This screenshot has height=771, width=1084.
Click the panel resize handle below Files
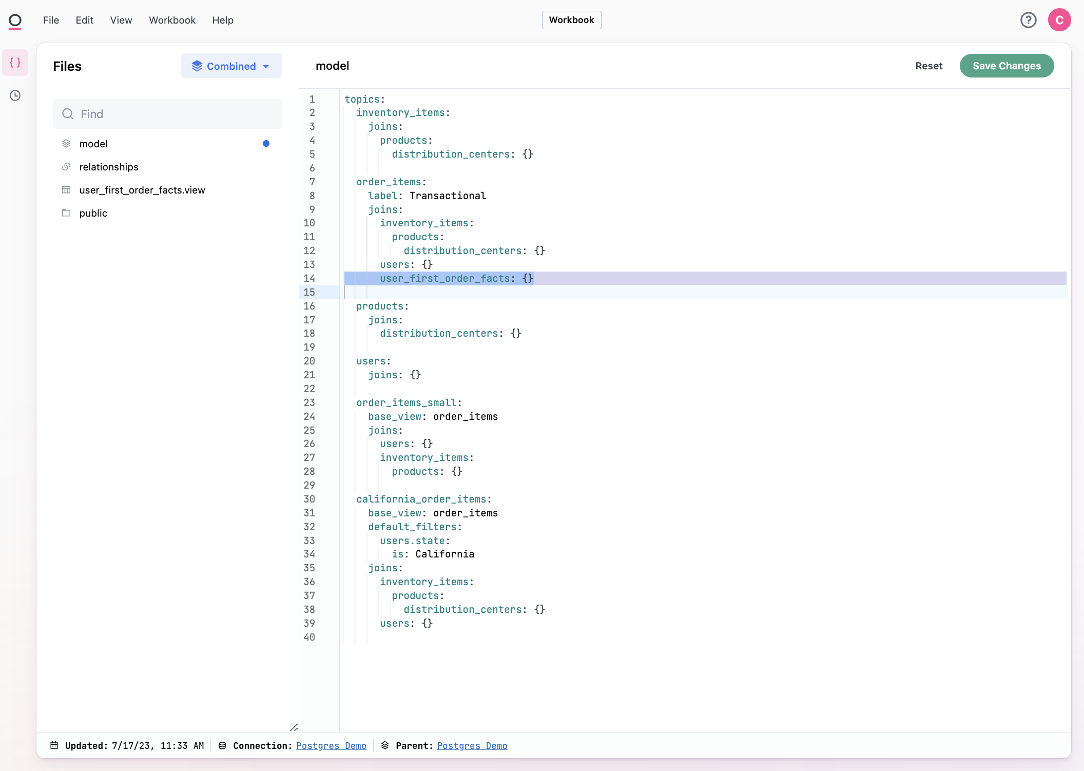294,727
